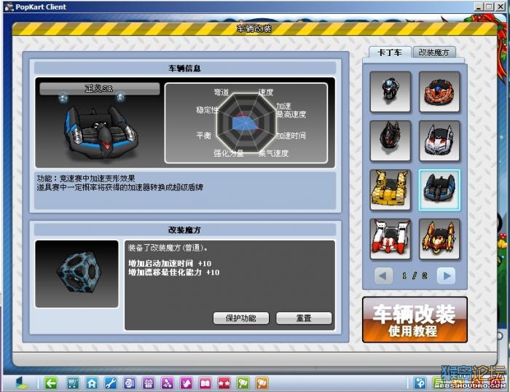Click the 稳定性 radar label
Viewport: 510px width, 392px height.
[207, 109]
